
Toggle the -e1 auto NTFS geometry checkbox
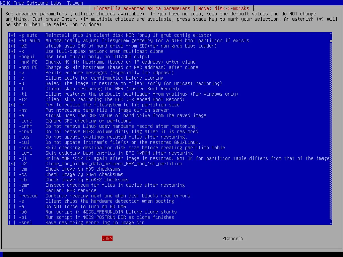[12, 40]
